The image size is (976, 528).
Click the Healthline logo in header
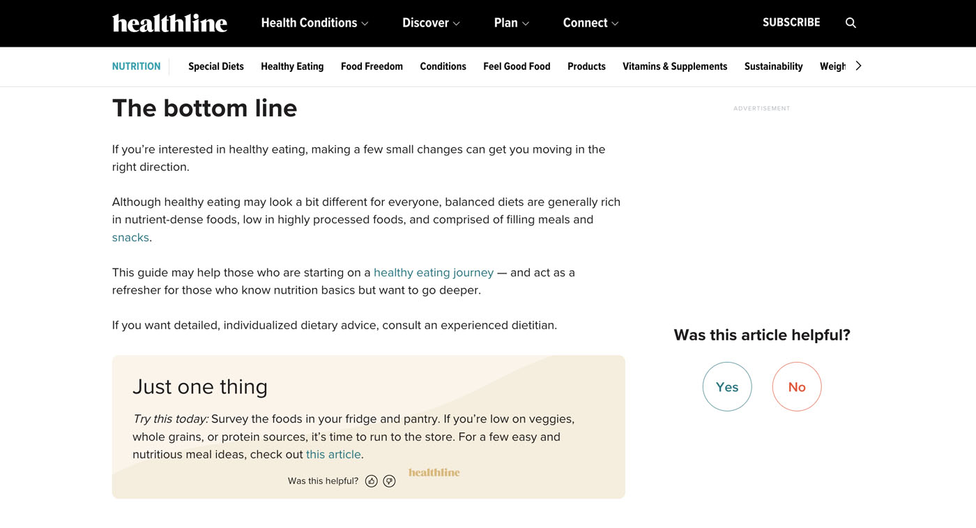click(169, 23)
